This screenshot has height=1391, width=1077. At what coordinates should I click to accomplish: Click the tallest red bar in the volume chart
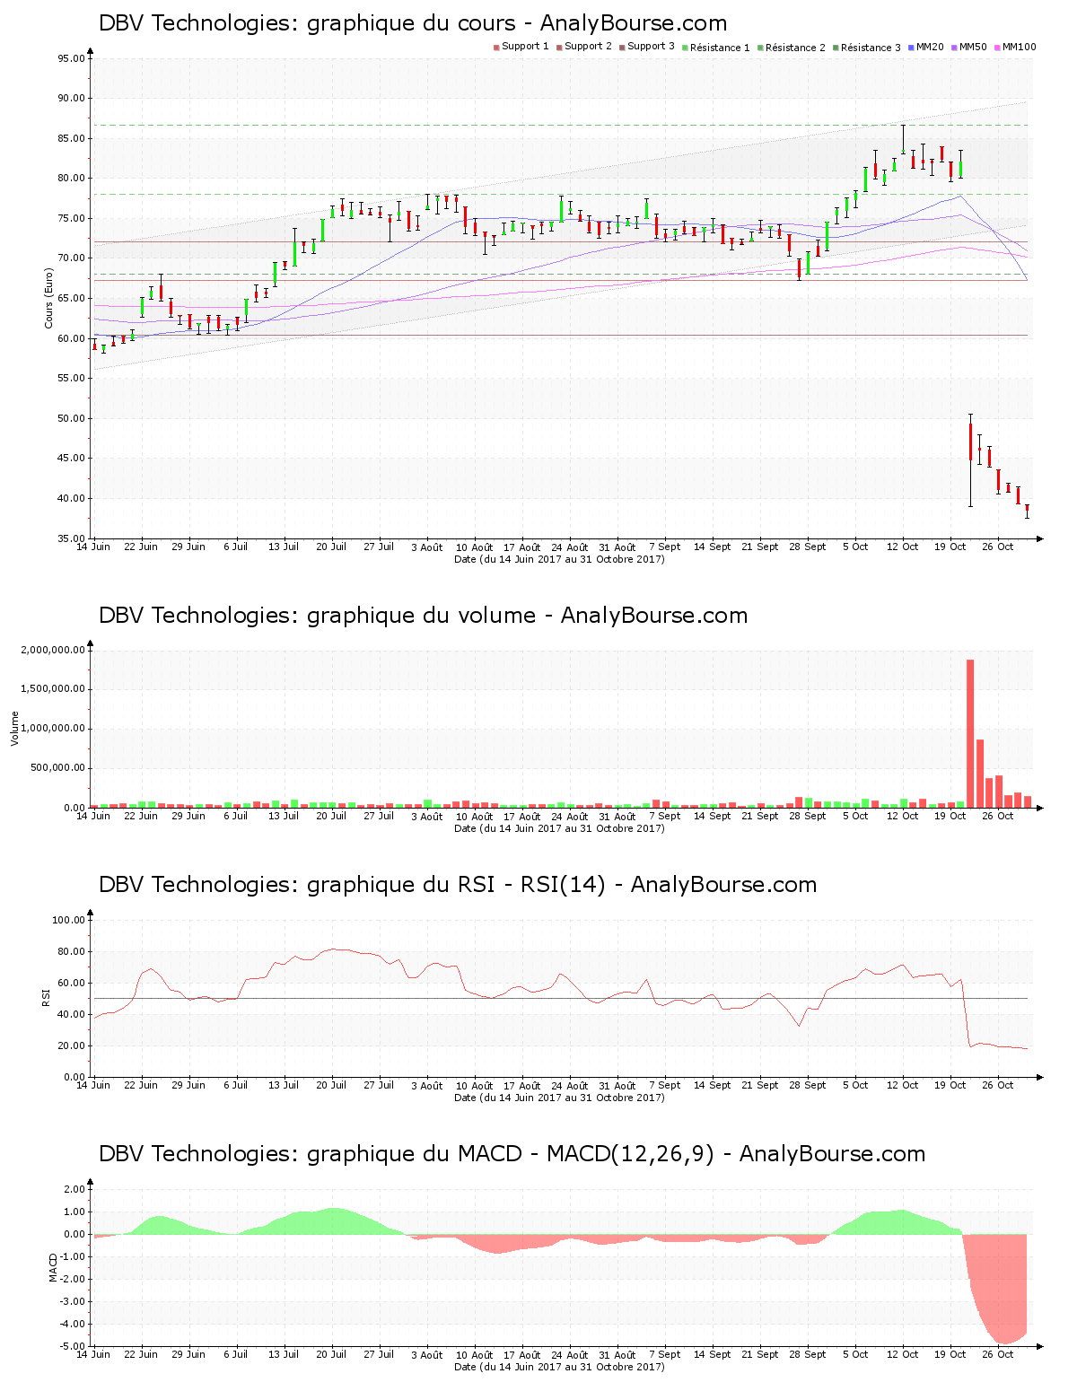pos(970,734)
